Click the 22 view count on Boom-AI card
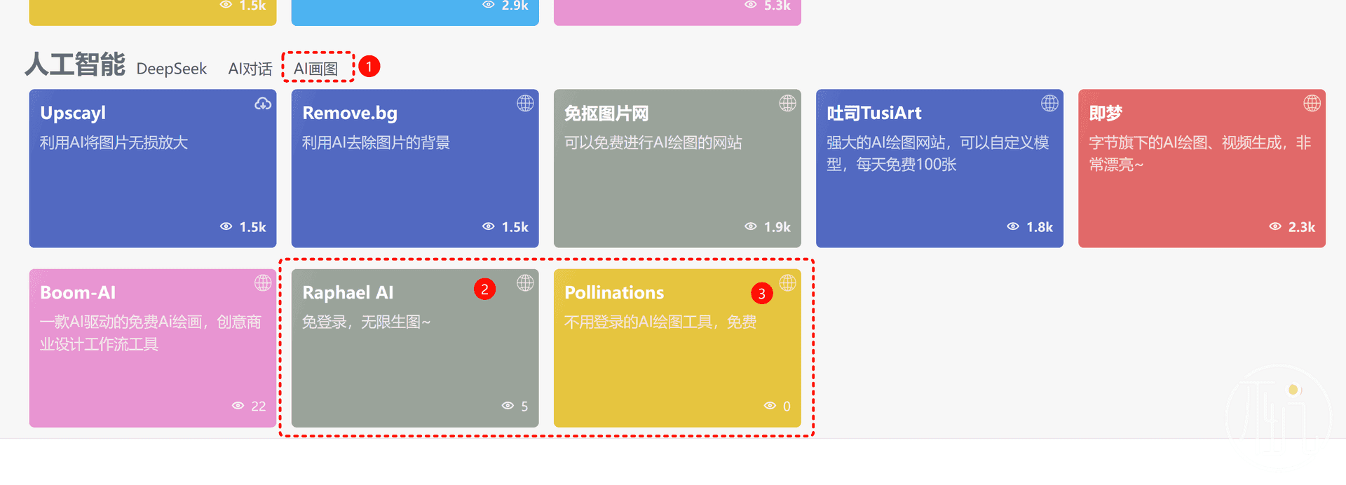Viewport: 1346px width, 485px height. [259, 407]
